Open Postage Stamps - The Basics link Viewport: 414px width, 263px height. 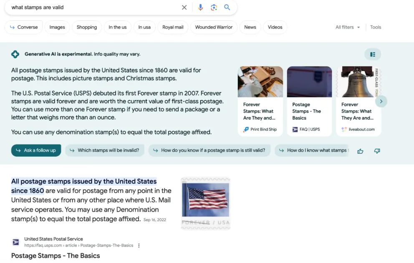pos(56,255)
